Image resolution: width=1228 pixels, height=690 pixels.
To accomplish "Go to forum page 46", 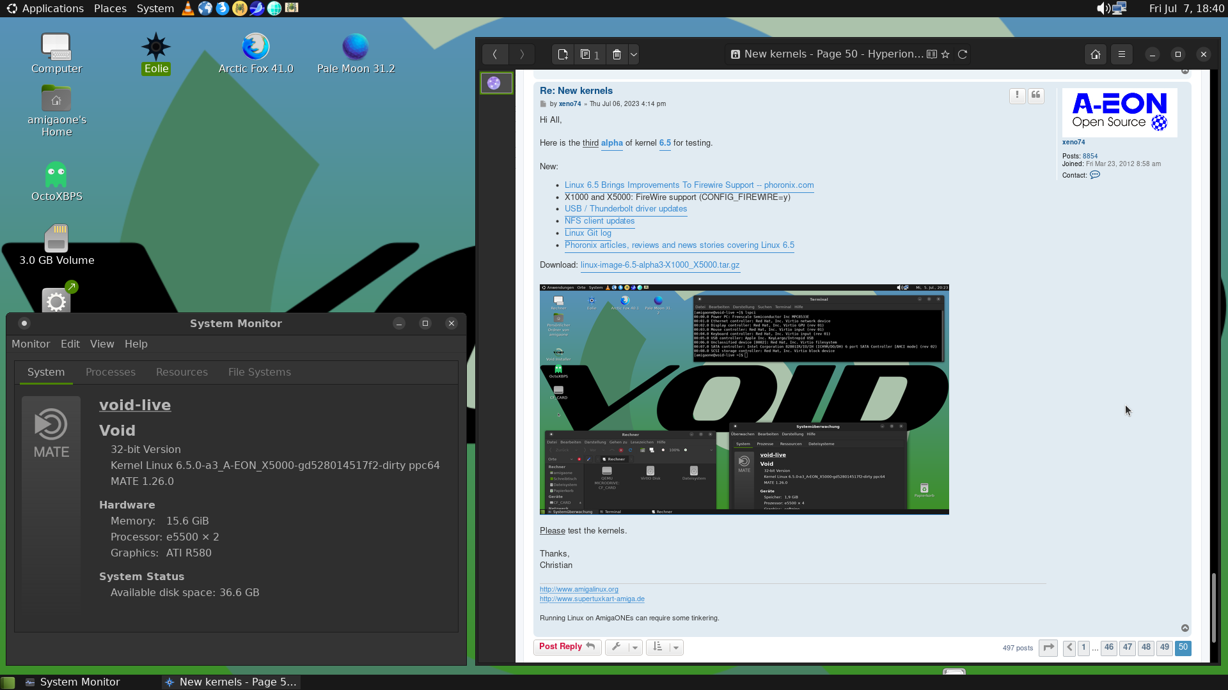I will (1109, 648).
